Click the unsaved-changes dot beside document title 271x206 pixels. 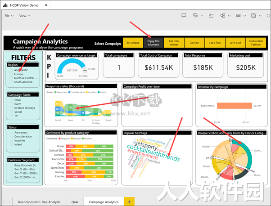coord(46,5)
